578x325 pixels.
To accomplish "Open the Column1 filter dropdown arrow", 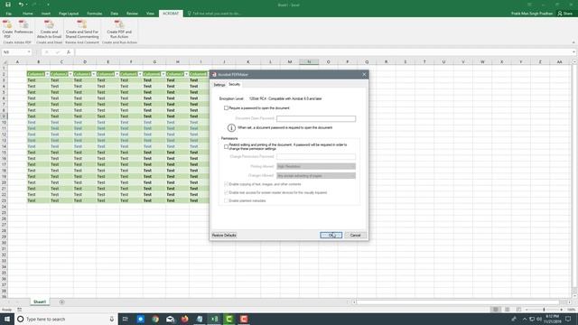I will click(x=47, y=74).
